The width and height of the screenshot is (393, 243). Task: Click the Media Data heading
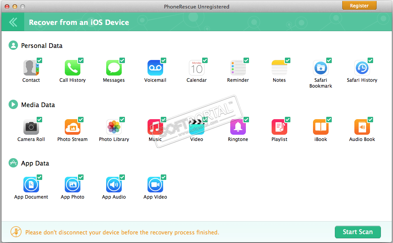pos(38,105)
